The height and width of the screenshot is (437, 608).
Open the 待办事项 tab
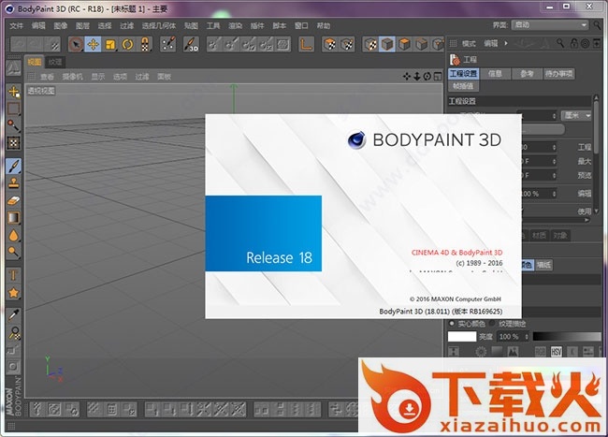pos(558,73)
